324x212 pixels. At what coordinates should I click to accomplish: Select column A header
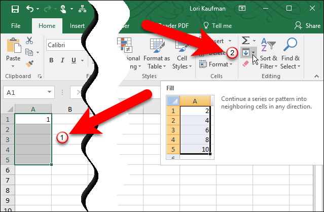pyautogui.click(x=33, y=109)
